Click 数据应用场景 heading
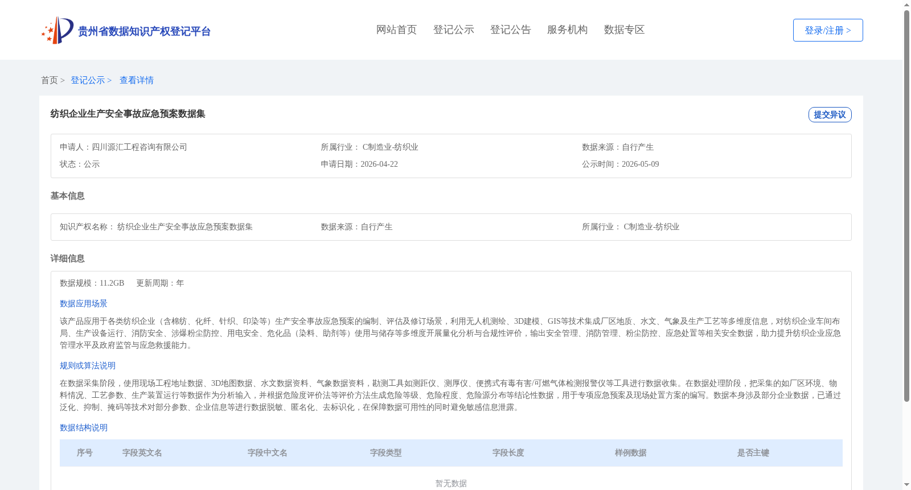The image size is (911, 490). (84, 303)
